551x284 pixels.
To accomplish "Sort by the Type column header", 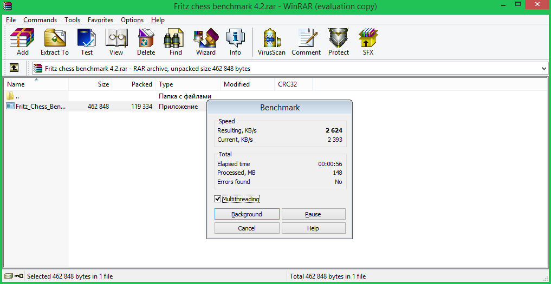I will tap(188, 84).
